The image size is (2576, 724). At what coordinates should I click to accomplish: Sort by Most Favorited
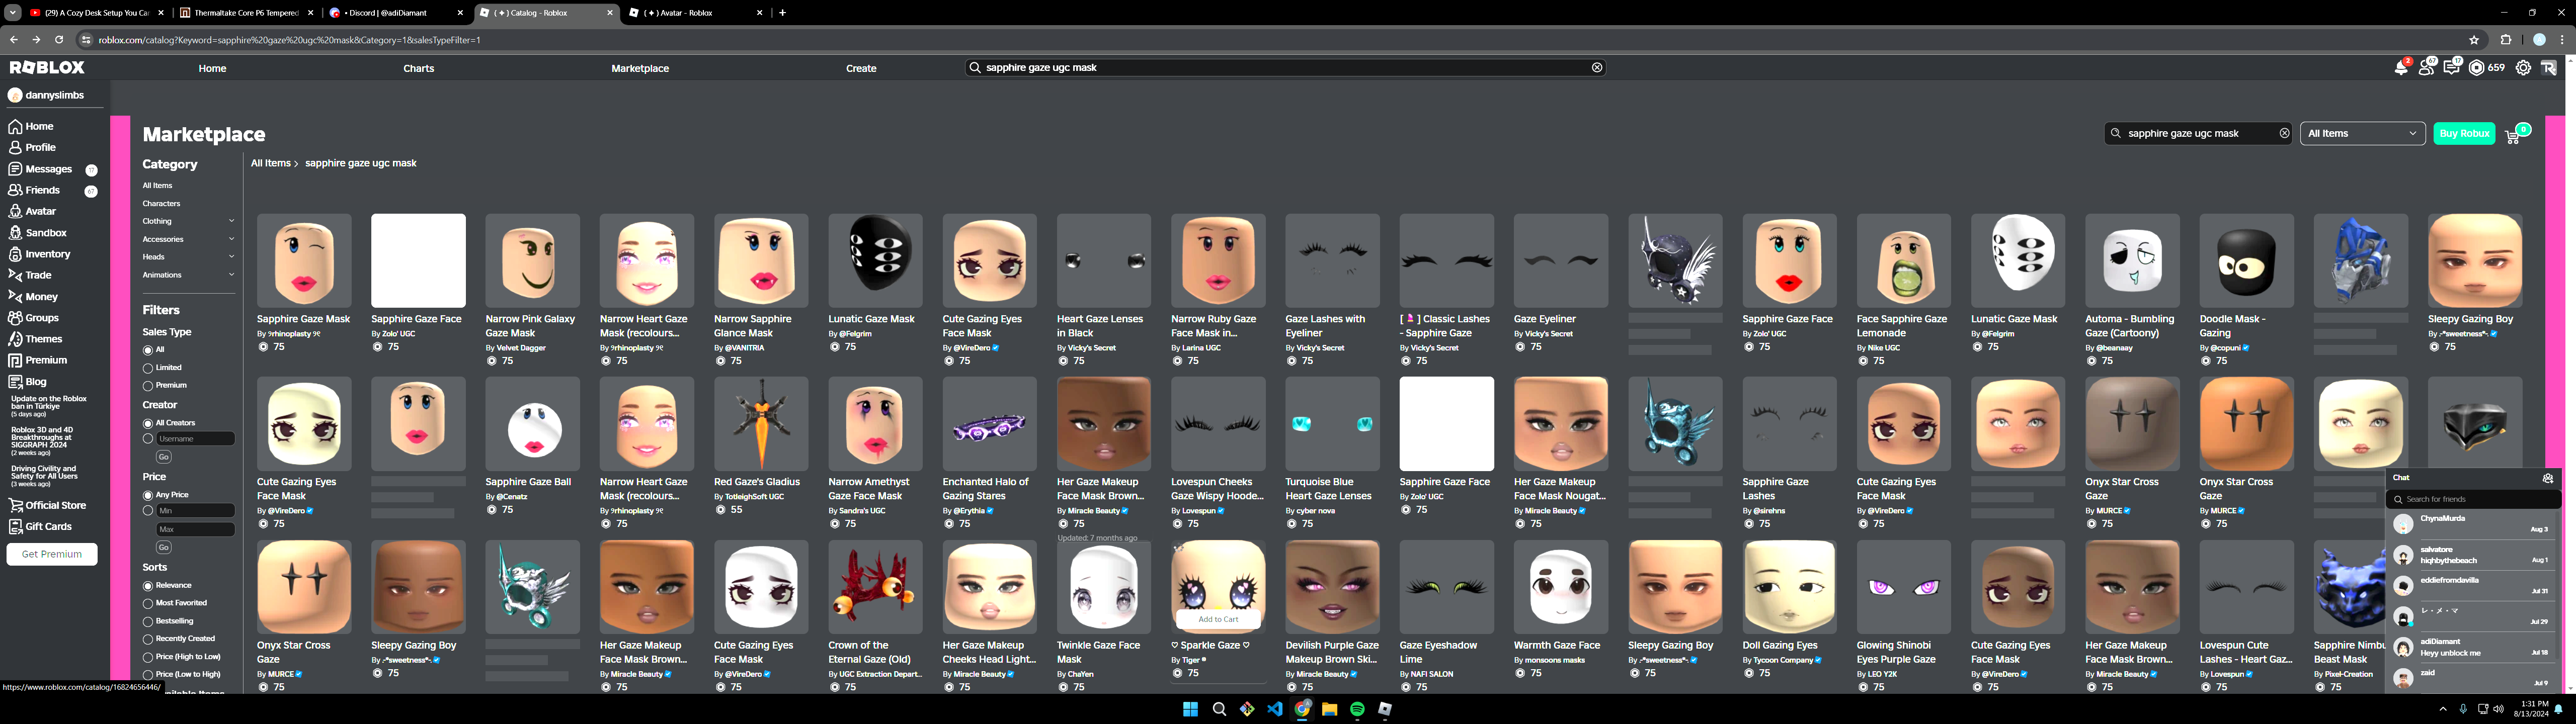[148, 604]
